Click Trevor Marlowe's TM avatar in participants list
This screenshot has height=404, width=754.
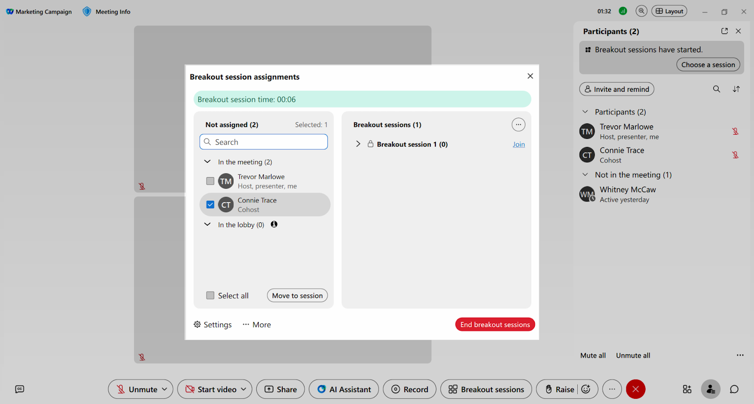587,131
